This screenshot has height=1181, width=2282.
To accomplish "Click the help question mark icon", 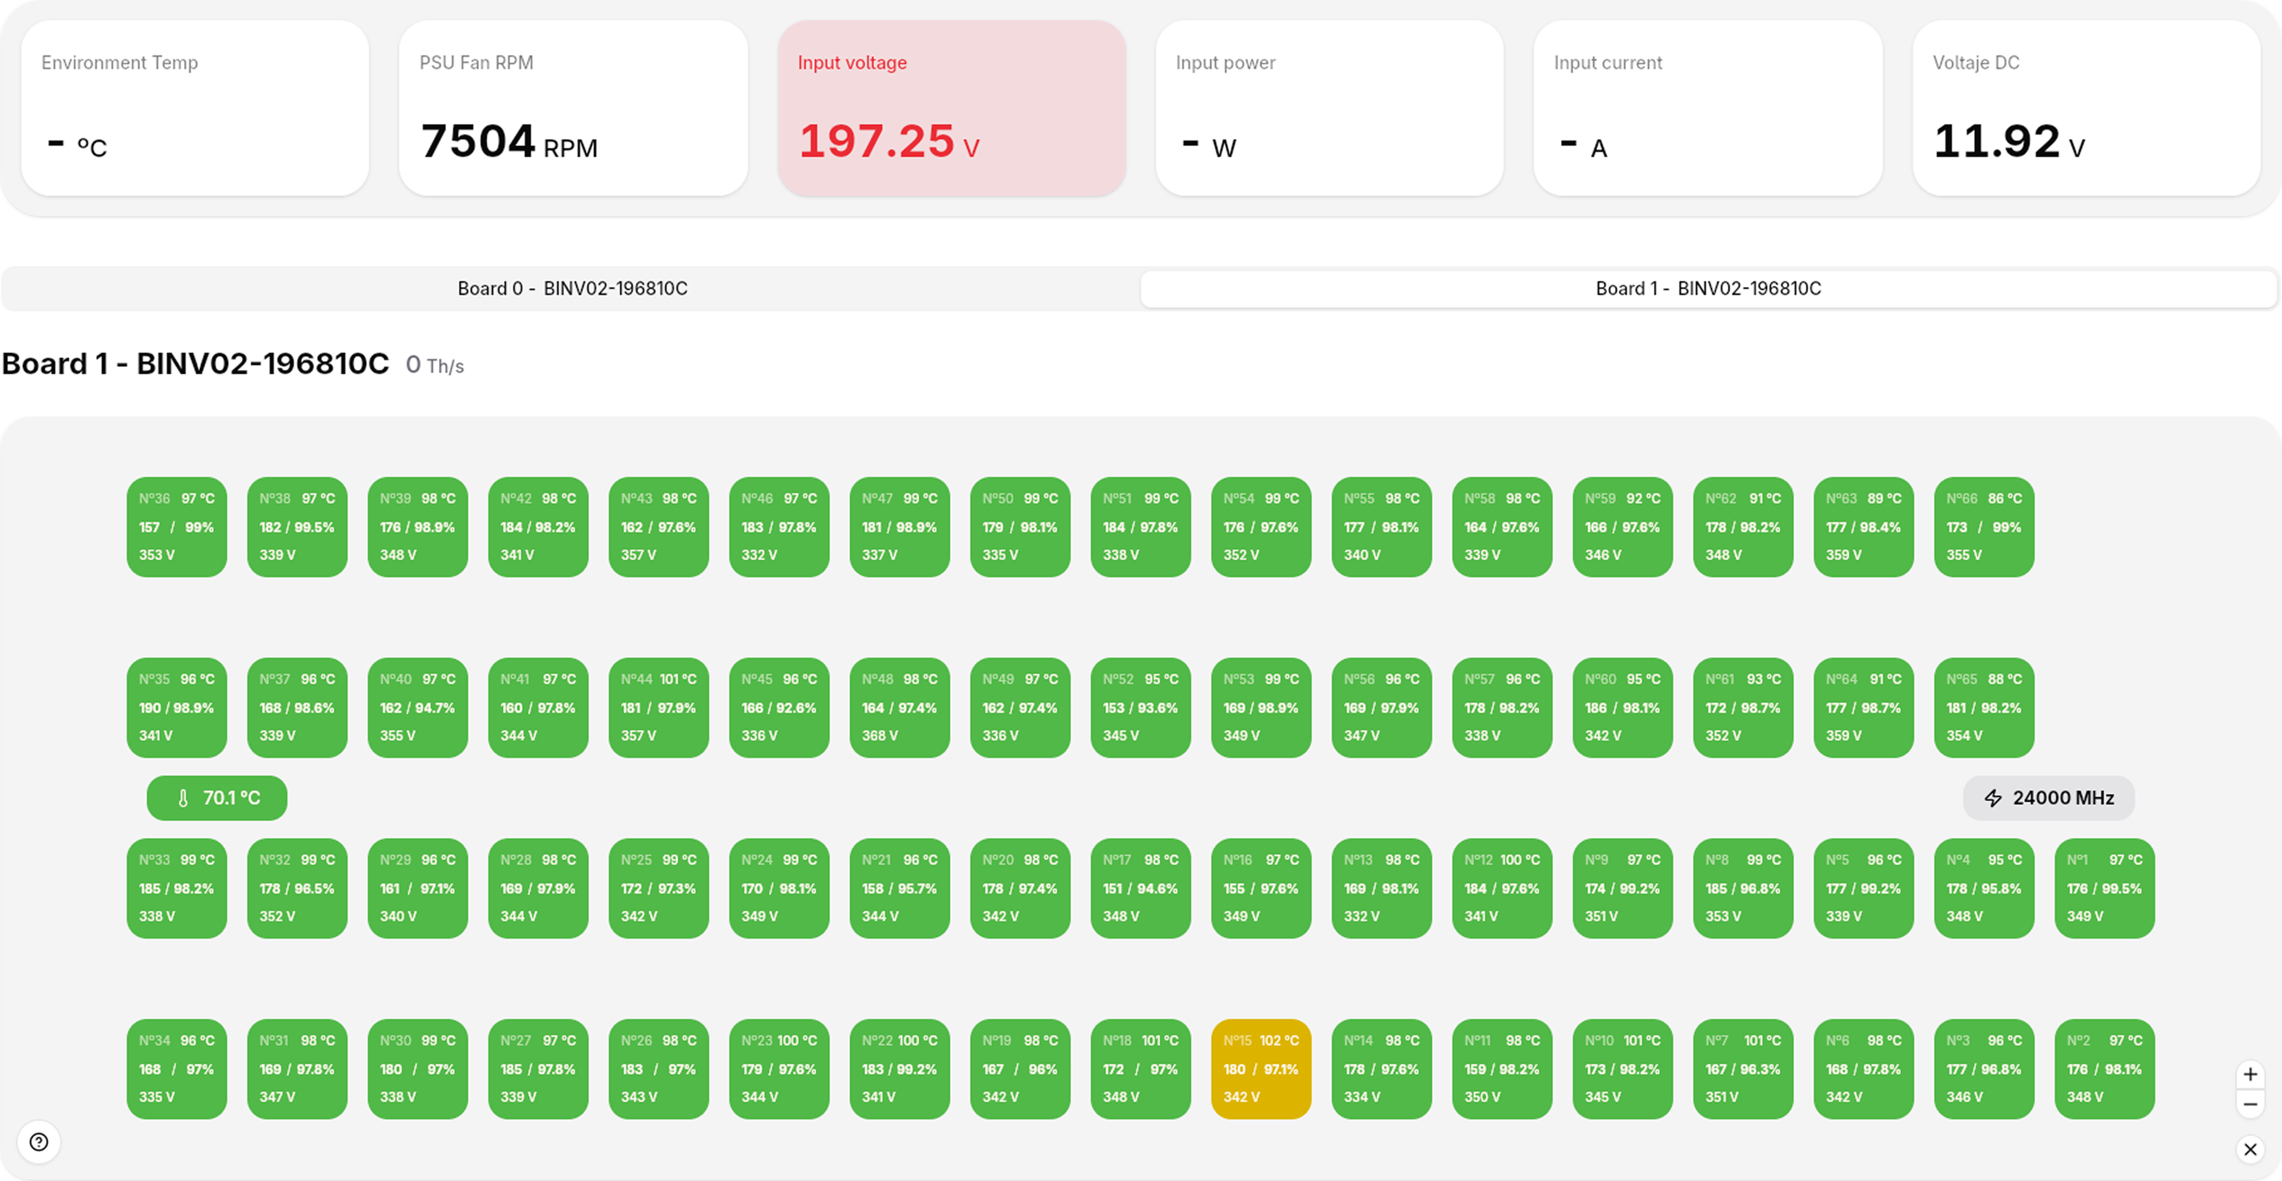I will click(x=39, y=1141).
